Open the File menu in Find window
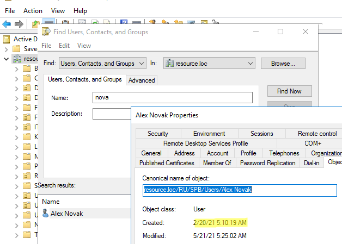 click(x=46, y=46)
